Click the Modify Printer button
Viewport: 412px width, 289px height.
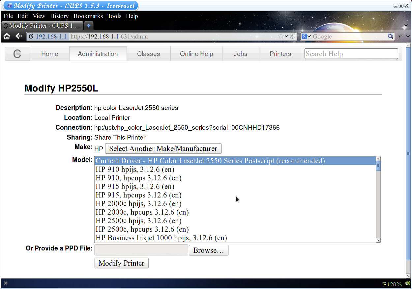coord(122,263)
